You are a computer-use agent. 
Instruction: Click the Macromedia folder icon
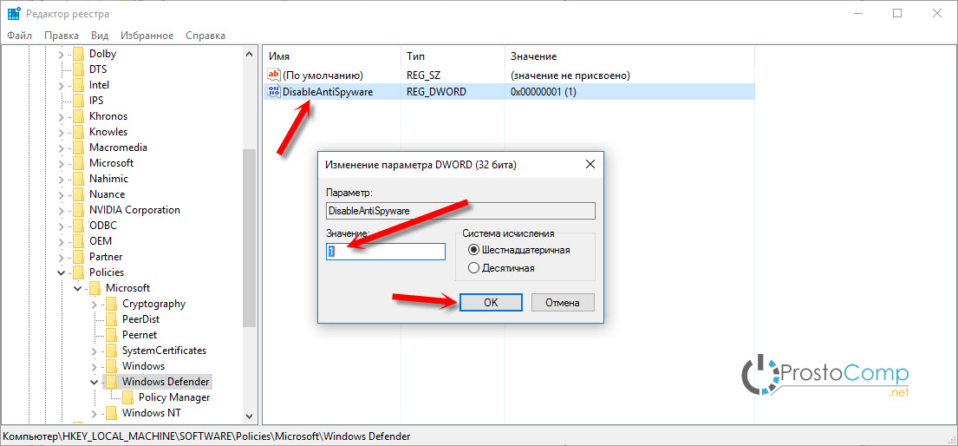point(78,148)
